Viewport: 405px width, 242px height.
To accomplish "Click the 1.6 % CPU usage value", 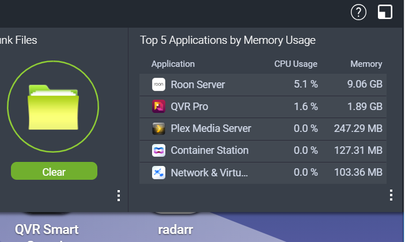I will point(306,107).
